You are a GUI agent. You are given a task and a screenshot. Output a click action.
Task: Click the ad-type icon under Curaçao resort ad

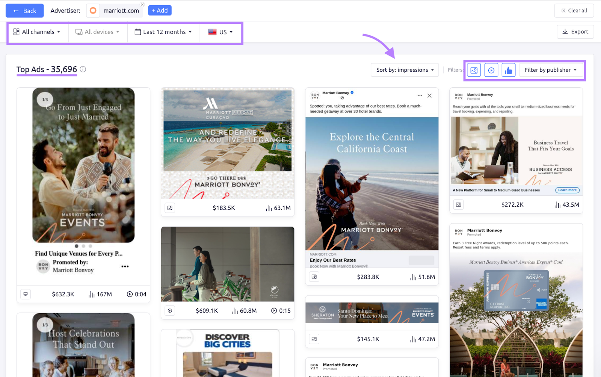(x=170, y=208)
